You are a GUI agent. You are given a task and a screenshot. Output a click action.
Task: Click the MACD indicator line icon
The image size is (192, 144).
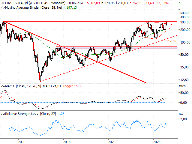click(3, 86)
